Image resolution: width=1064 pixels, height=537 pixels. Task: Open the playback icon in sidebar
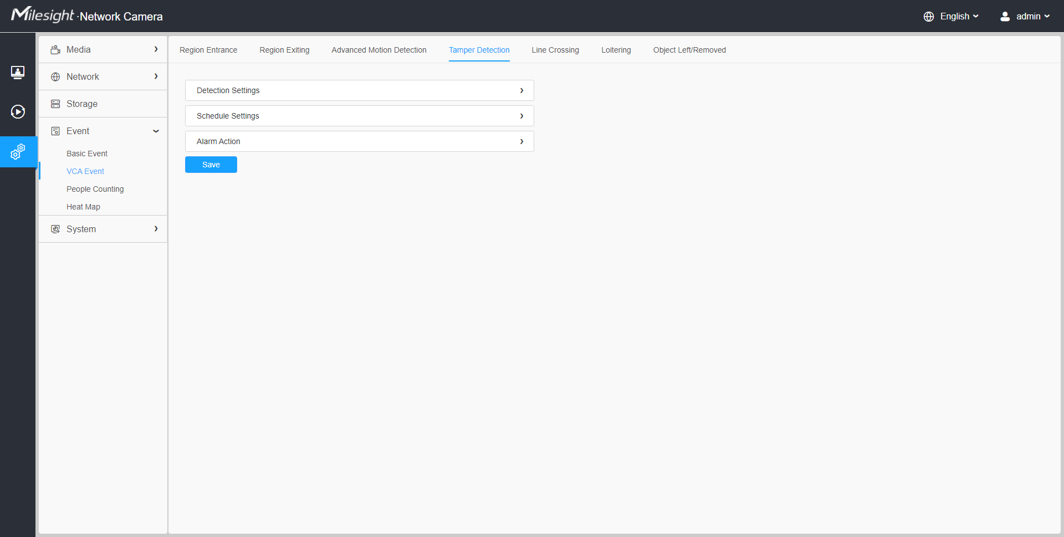point(18,111)
